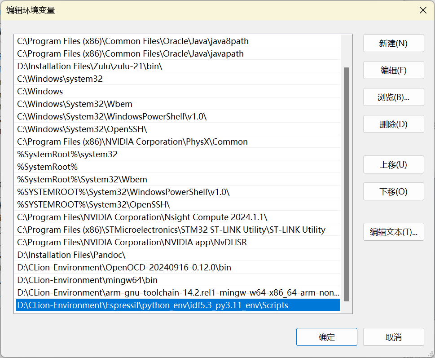This screenshot has width=435, height=358.
Task: Select C:\Windows\System32\OpenSSH\ entry
Action: [x=178, y=129]
